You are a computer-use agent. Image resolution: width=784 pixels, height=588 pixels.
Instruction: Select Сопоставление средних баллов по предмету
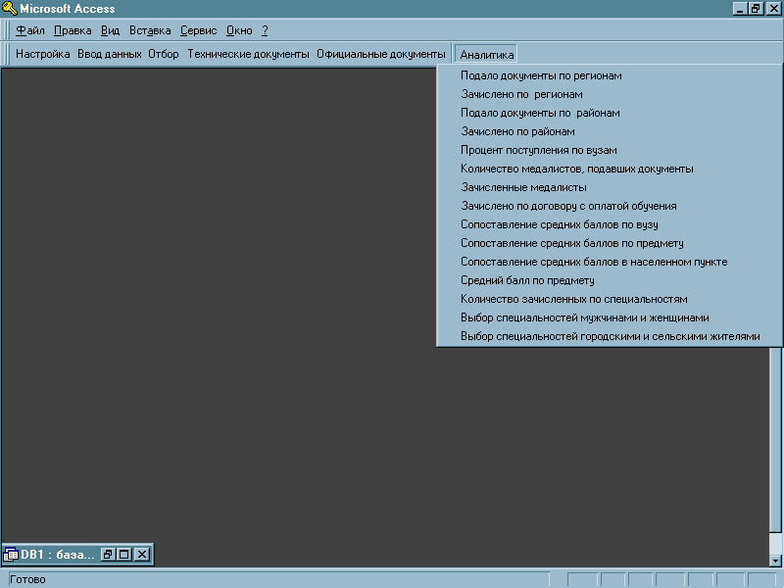[610, 243]
